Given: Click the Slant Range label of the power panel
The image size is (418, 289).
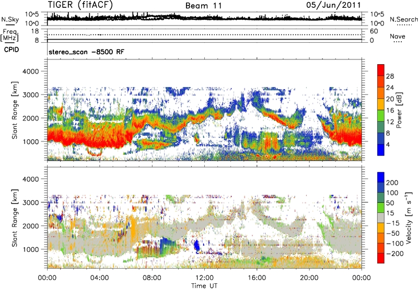Looking at the screenshot, I should click(15, 110).
